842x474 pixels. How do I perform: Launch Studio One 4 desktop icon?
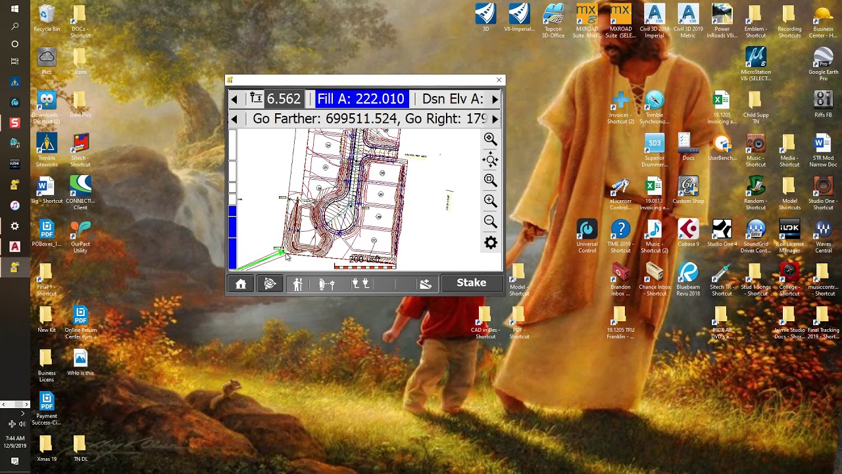(722, 233)
